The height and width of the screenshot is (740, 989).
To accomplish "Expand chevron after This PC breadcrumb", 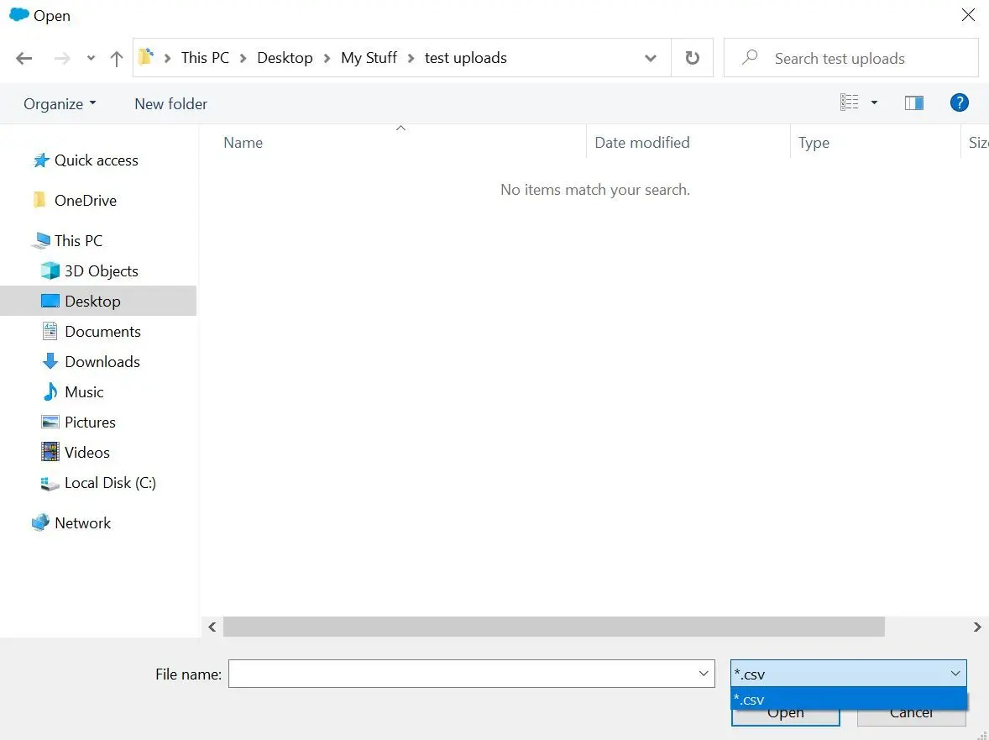I will (x=243, y=59).
